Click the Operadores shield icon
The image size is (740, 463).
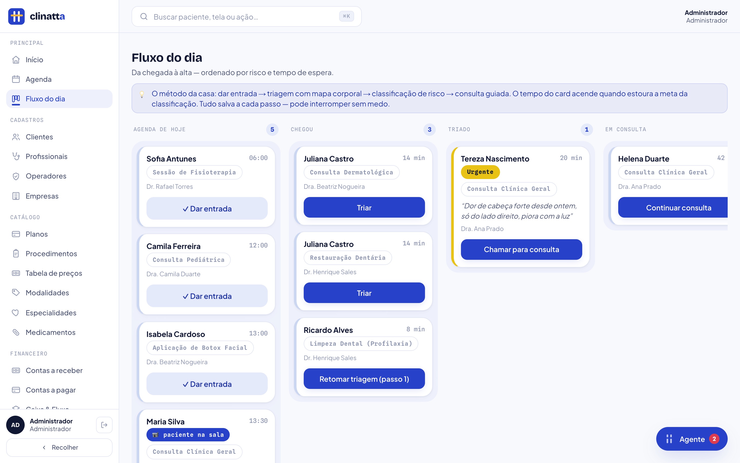pos(16,176)
